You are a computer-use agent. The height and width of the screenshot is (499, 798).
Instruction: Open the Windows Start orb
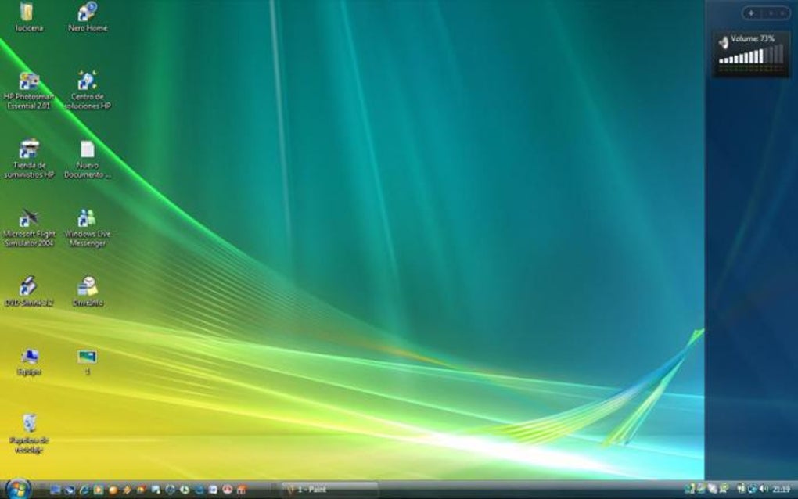click(x=18, y=489)
